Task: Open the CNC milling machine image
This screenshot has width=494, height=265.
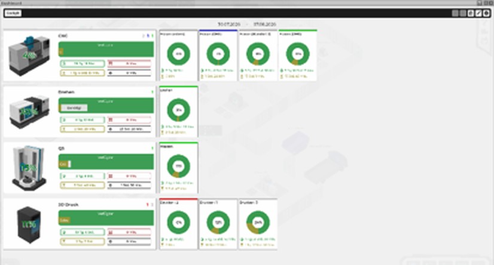Action: coord(29,56)
